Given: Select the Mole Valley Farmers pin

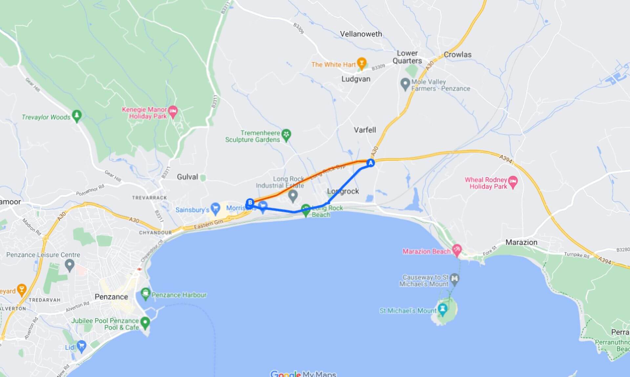Looking at the screenshot, I should tap(405, 84).
